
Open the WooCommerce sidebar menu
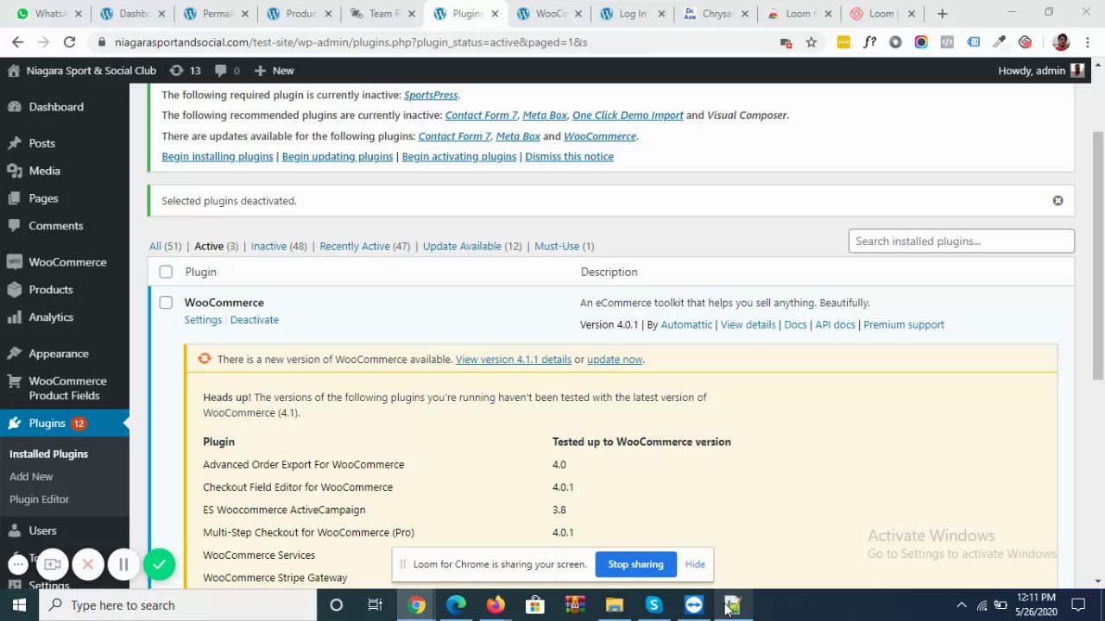click(x=67, y=262)
